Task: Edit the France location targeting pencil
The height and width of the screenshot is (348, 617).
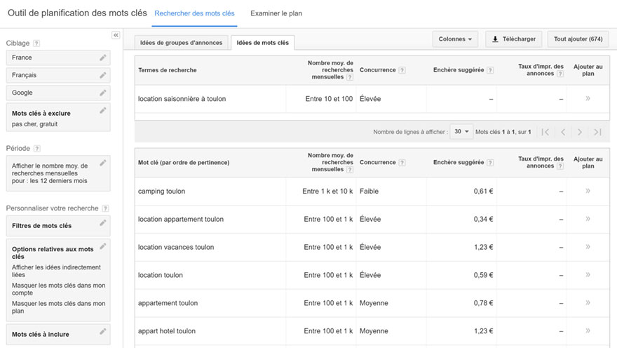Action: pos(102,58)
